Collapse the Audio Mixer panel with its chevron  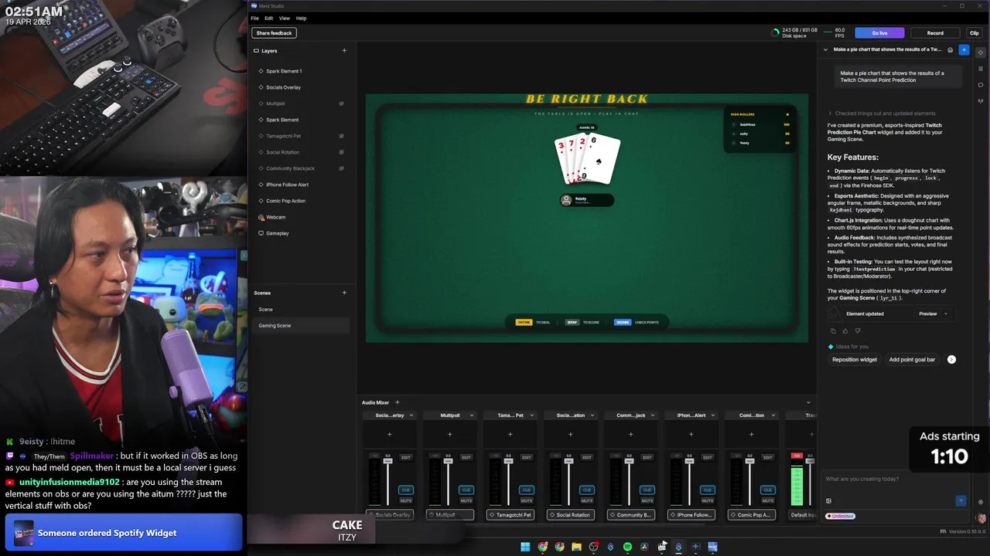point(808,402)
